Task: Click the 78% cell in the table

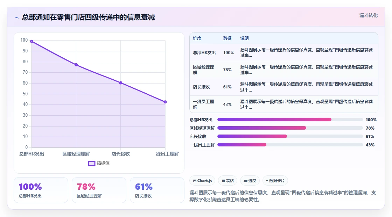Action: click(227, 70)
